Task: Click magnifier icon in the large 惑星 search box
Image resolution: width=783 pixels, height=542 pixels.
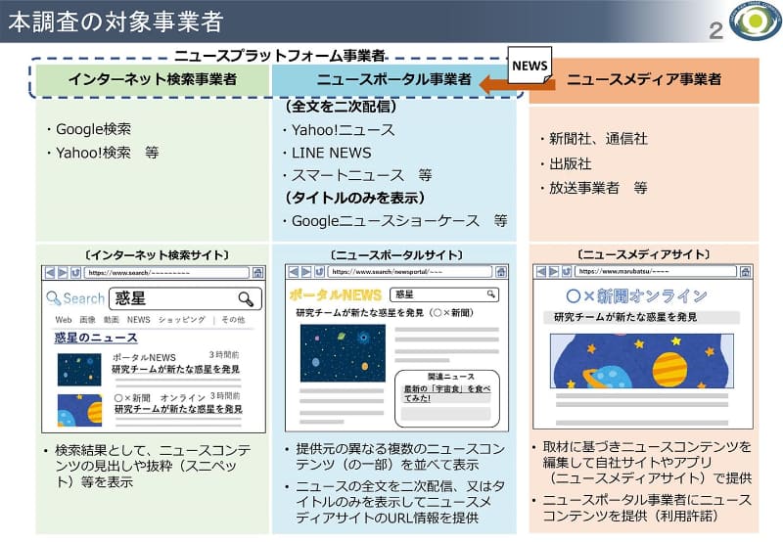Action: 246,299
